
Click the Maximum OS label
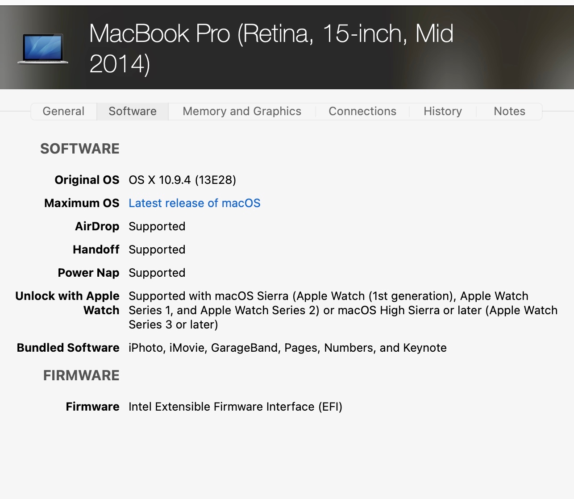pyautogui.click(x=82, y=203)
